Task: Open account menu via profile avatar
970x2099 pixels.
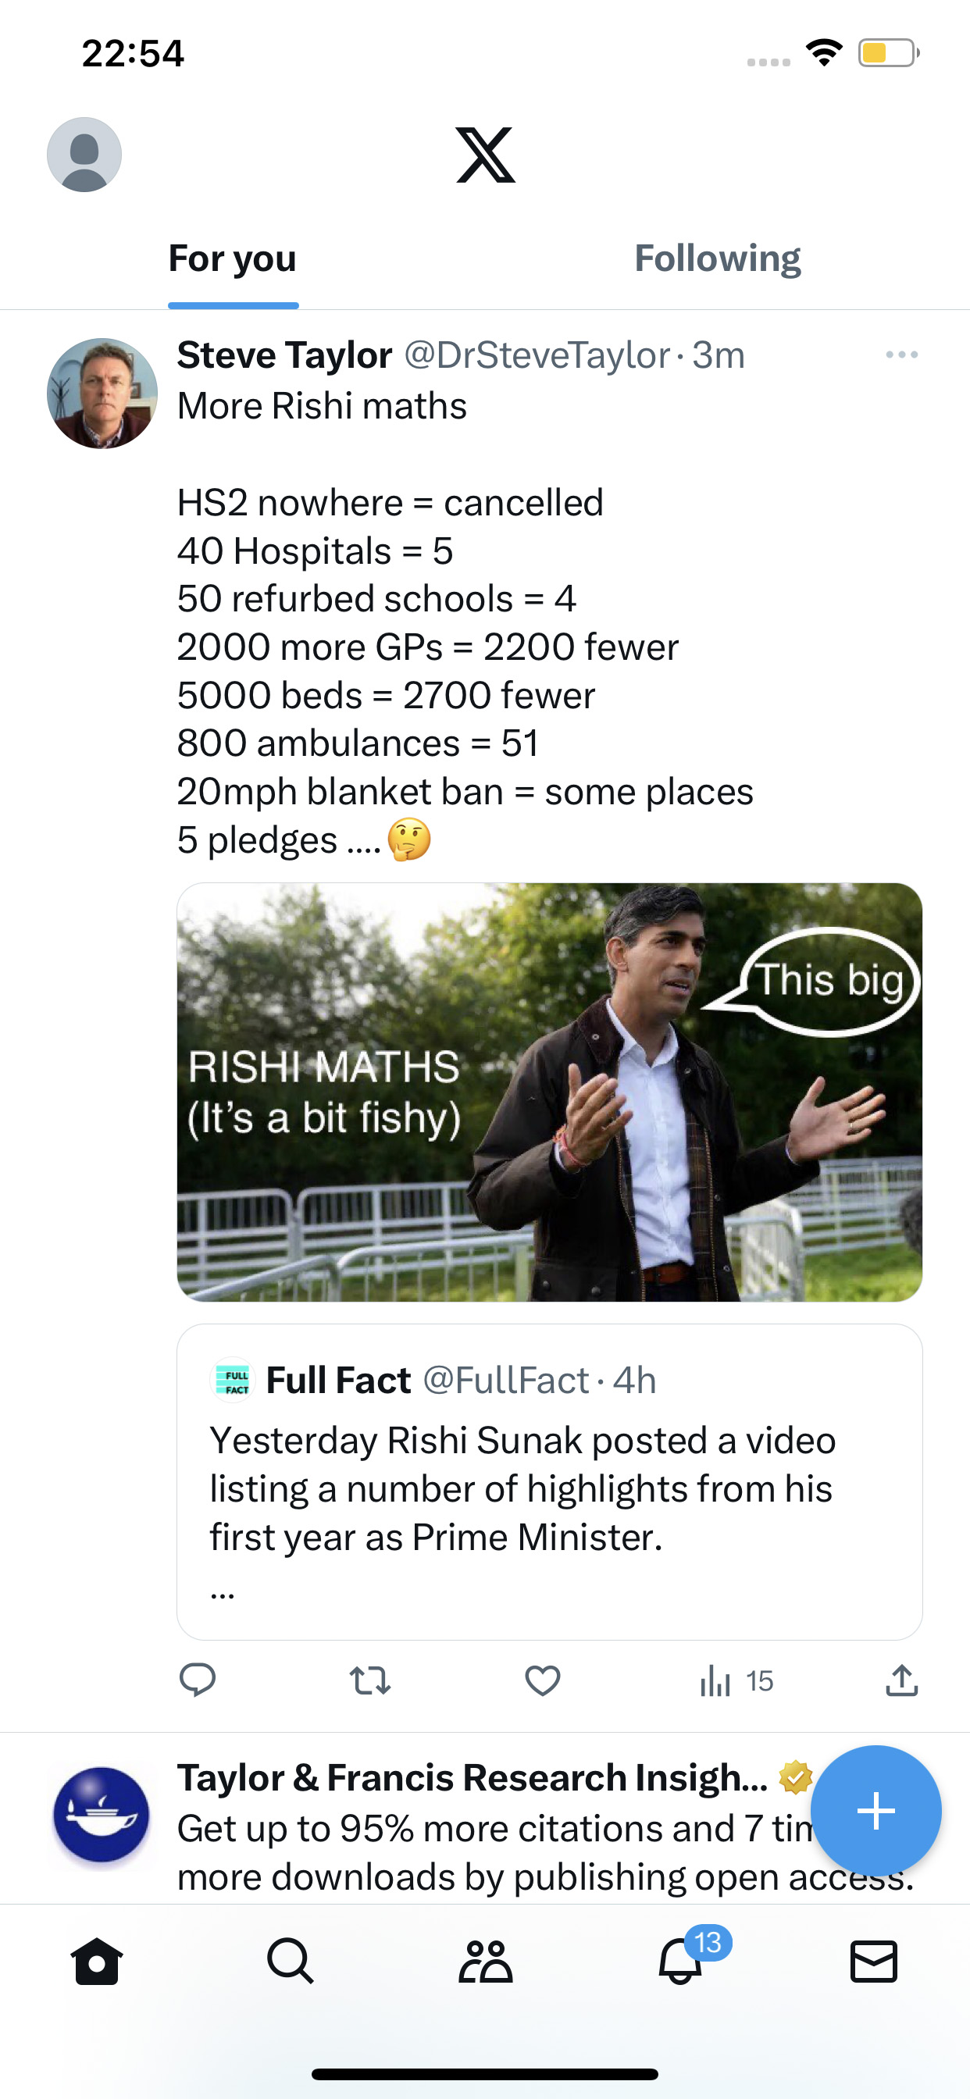Action: [x=84, y=155]
